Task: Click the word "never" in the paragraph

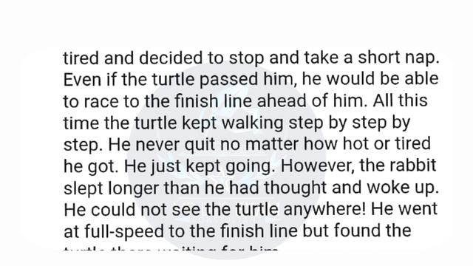Action: [157, 145]
